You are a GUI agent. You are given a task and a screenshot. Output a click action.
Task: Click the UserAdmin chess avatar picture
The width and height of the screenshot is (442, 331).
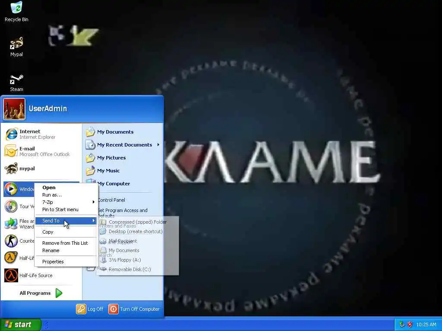pos(14,109)
